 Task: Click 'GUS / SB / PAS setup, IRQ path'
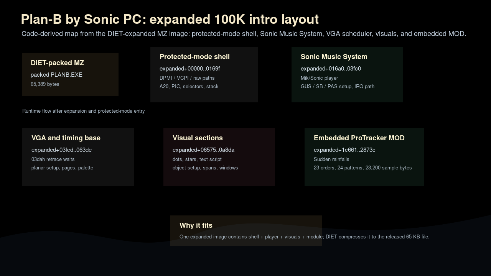pyautogui.click(x=338, y=87)
